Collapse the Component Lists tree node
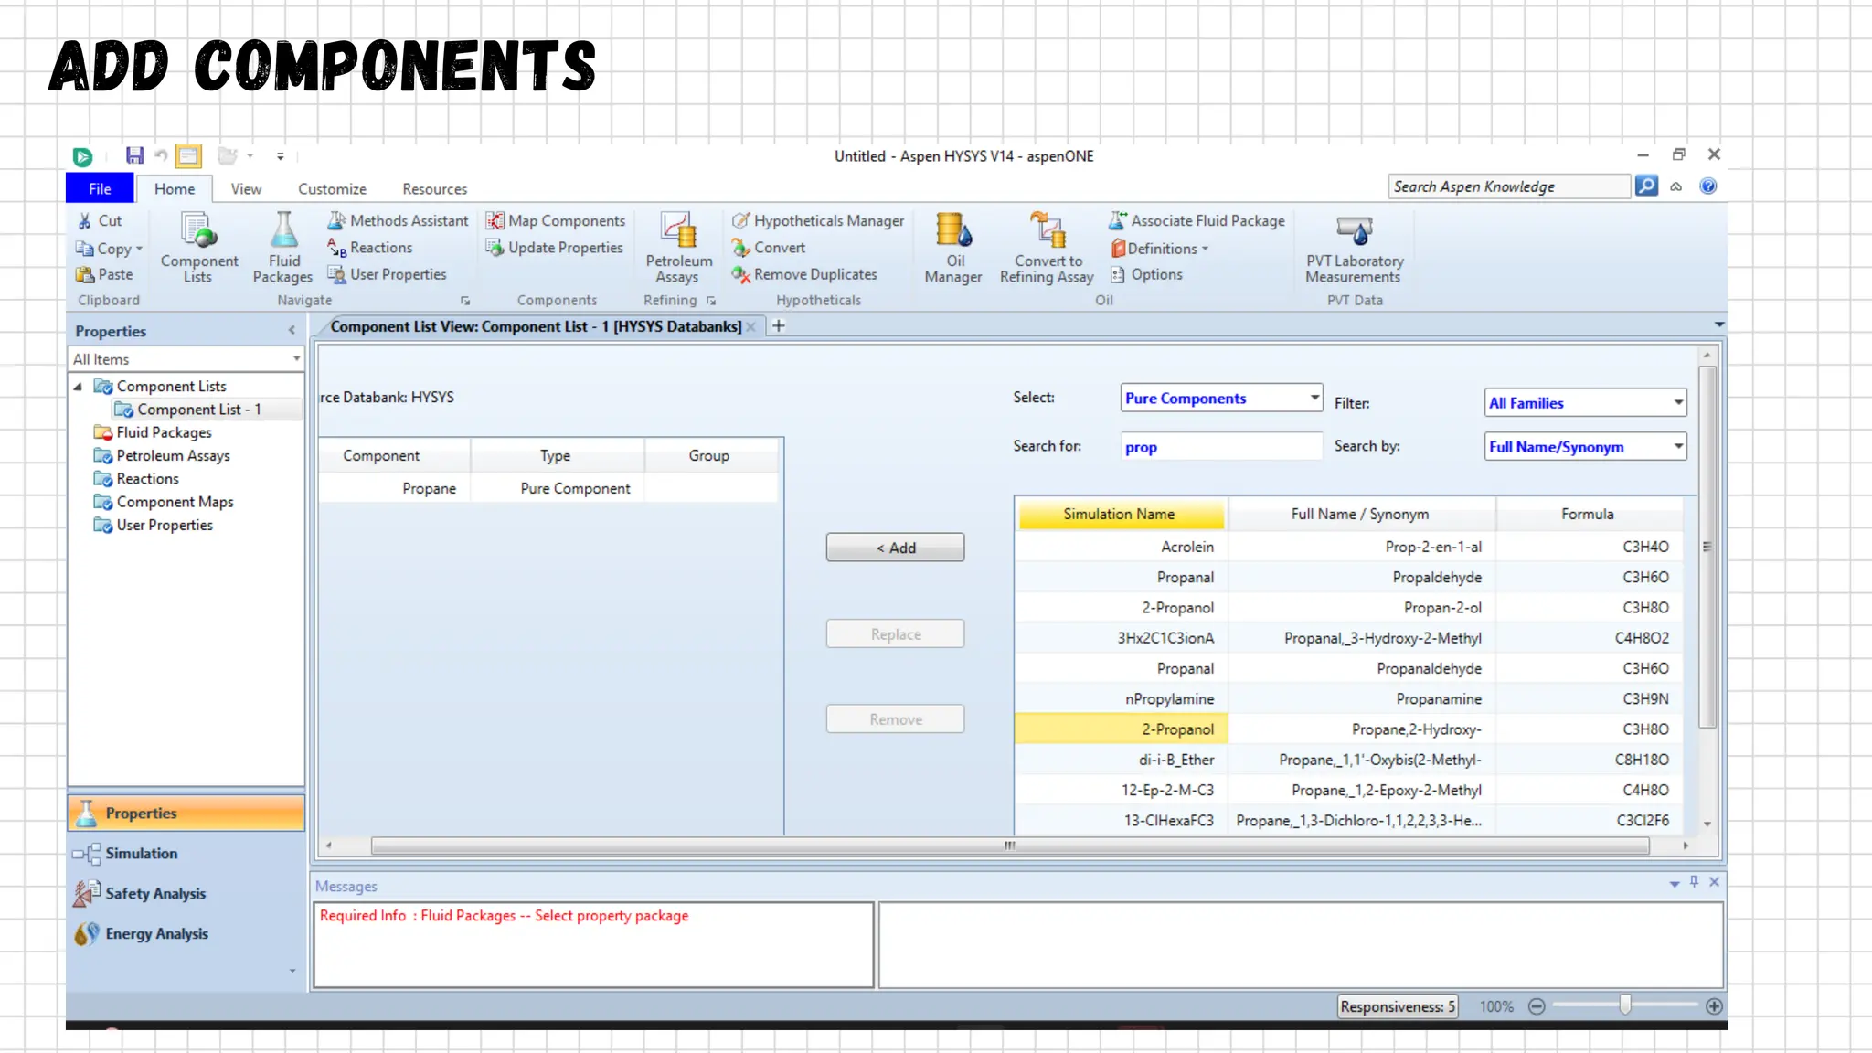This screenshot has width=1872, height=1053. click(x=79, y=387)
